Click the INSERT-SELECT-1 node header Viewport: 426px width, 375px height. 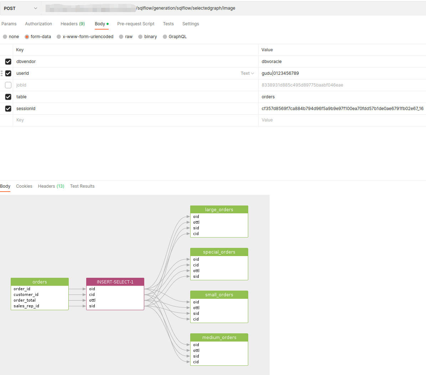(x=115, y=282)
